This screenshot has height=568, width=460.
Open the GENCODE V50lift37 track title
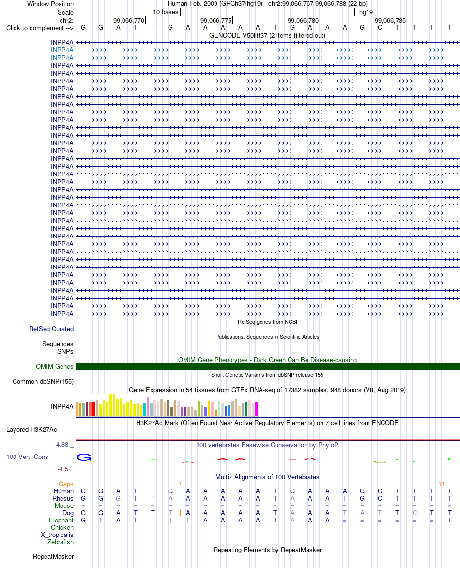(x=267, y=35)
